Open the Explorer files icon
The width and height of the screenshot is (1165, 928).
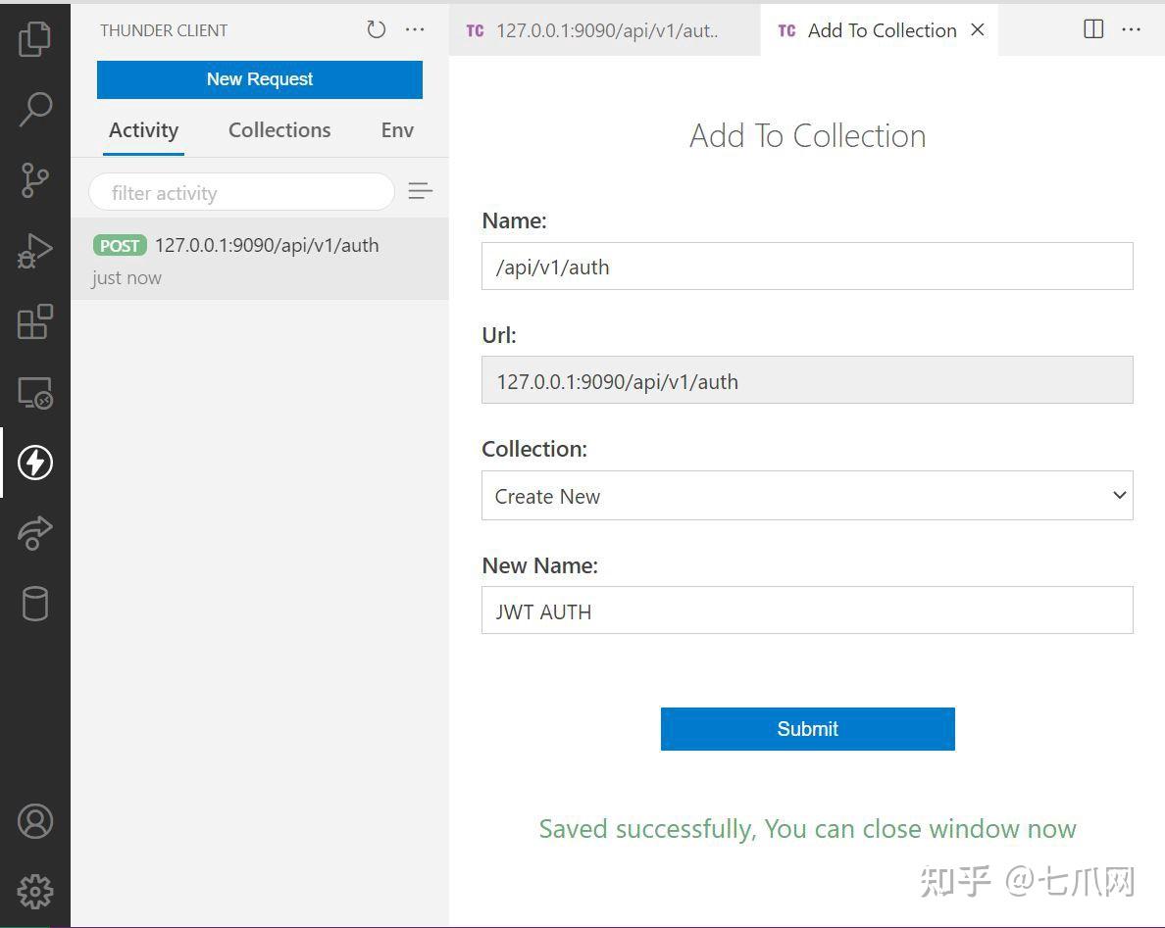point(35,38)
